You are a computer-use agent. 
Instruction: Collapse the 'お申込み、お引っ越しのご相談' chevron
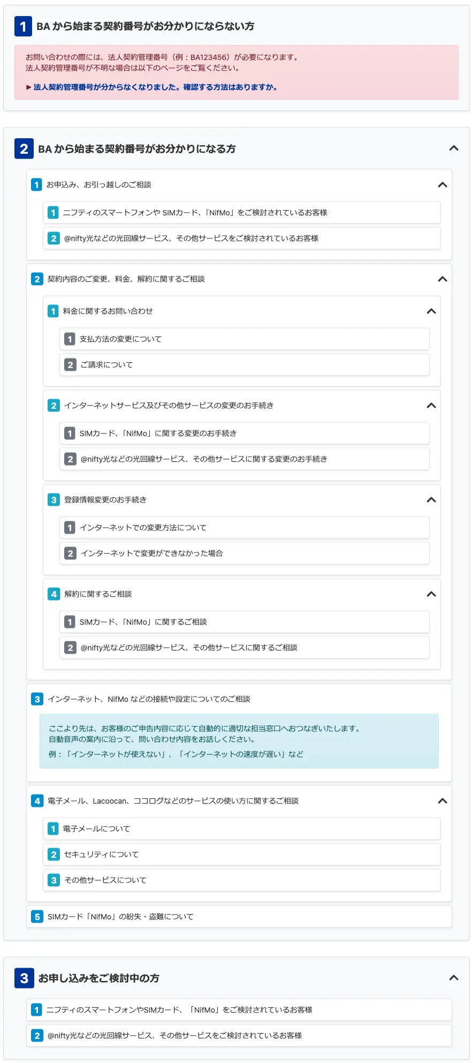tap(443, 185)
